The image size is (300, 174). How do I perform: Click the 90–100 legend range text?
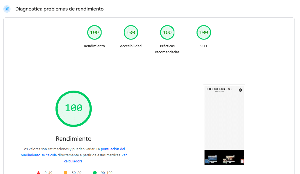(107, 173)
